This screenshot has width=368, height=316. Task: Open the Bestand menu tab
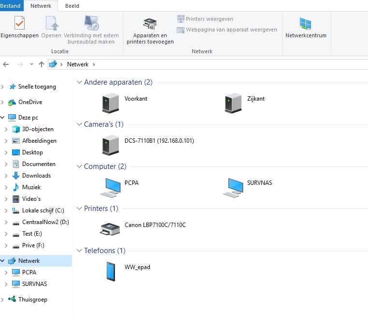click(11, 6)
